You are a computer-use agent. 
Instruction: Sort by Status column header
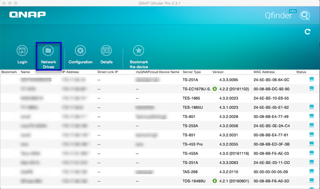tap(301, 72)
